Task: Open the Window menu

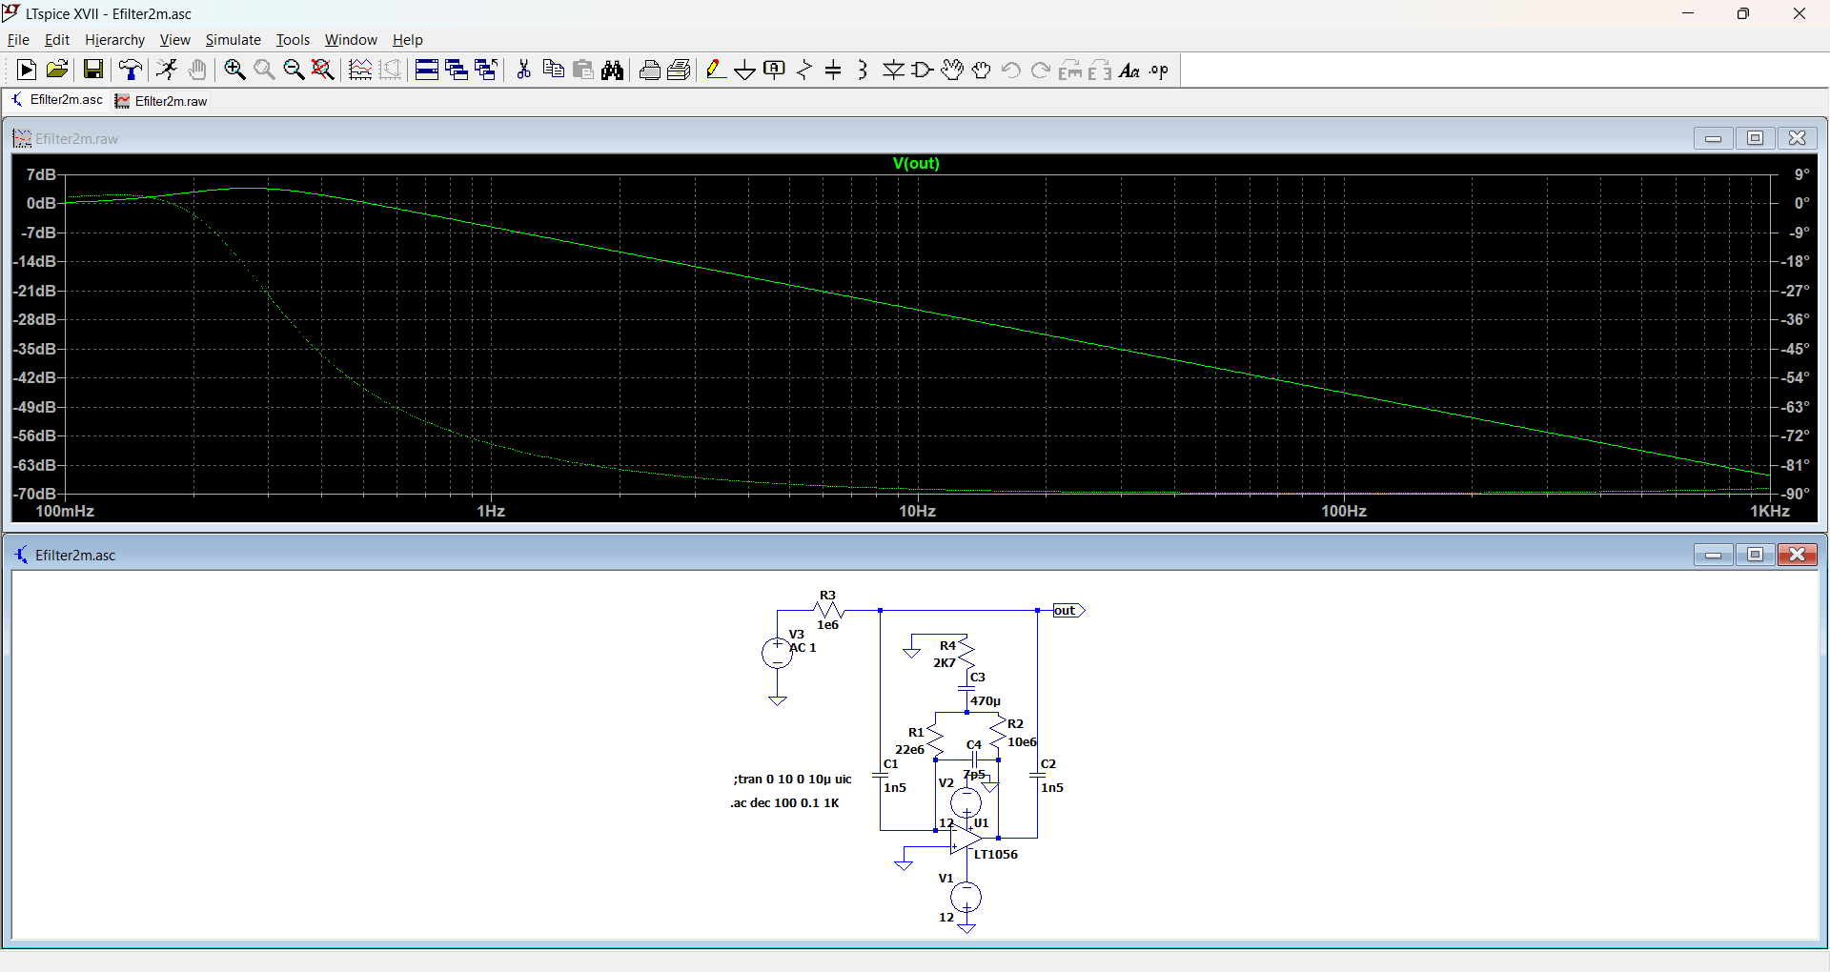Action: (x=351, y=40)
